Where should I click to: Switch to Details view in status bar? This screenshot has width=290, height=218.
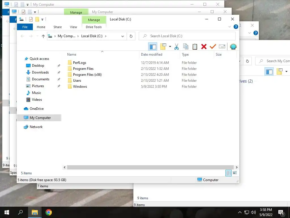pyautogui.click(x=229, y=173)
